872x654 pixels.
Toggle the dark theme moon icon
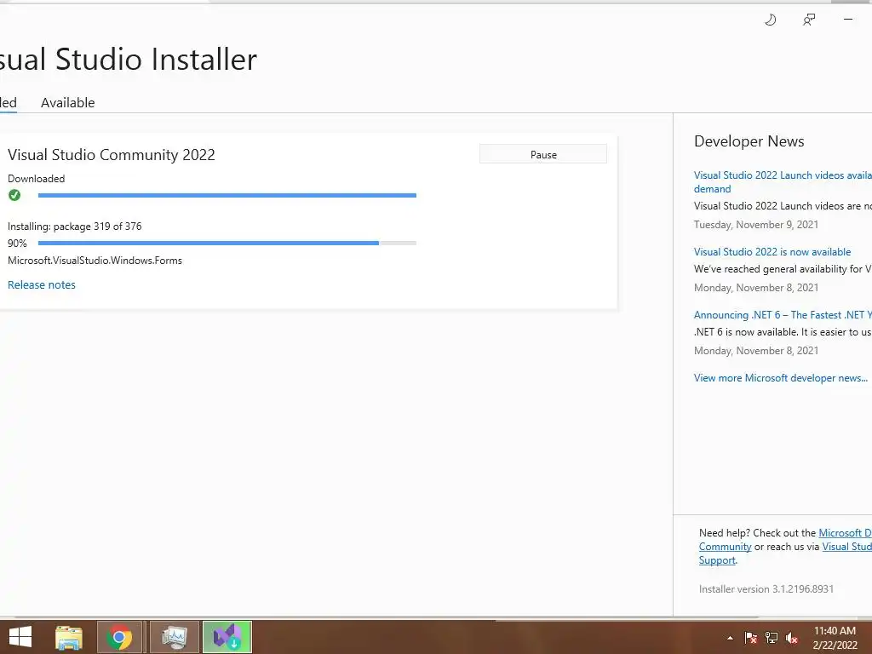pyautogui.click(x=770, y=20)
